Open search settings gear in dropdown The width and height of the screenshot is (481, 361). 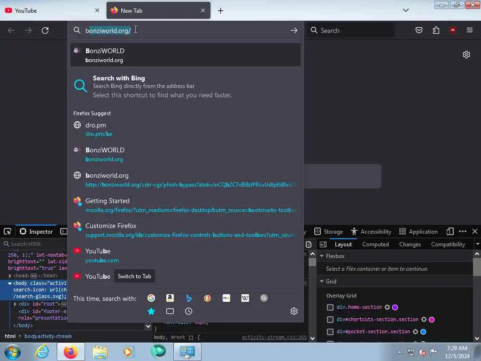[294, 311]
